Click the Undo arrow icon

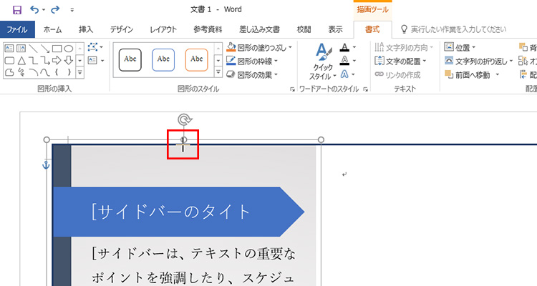34,11
